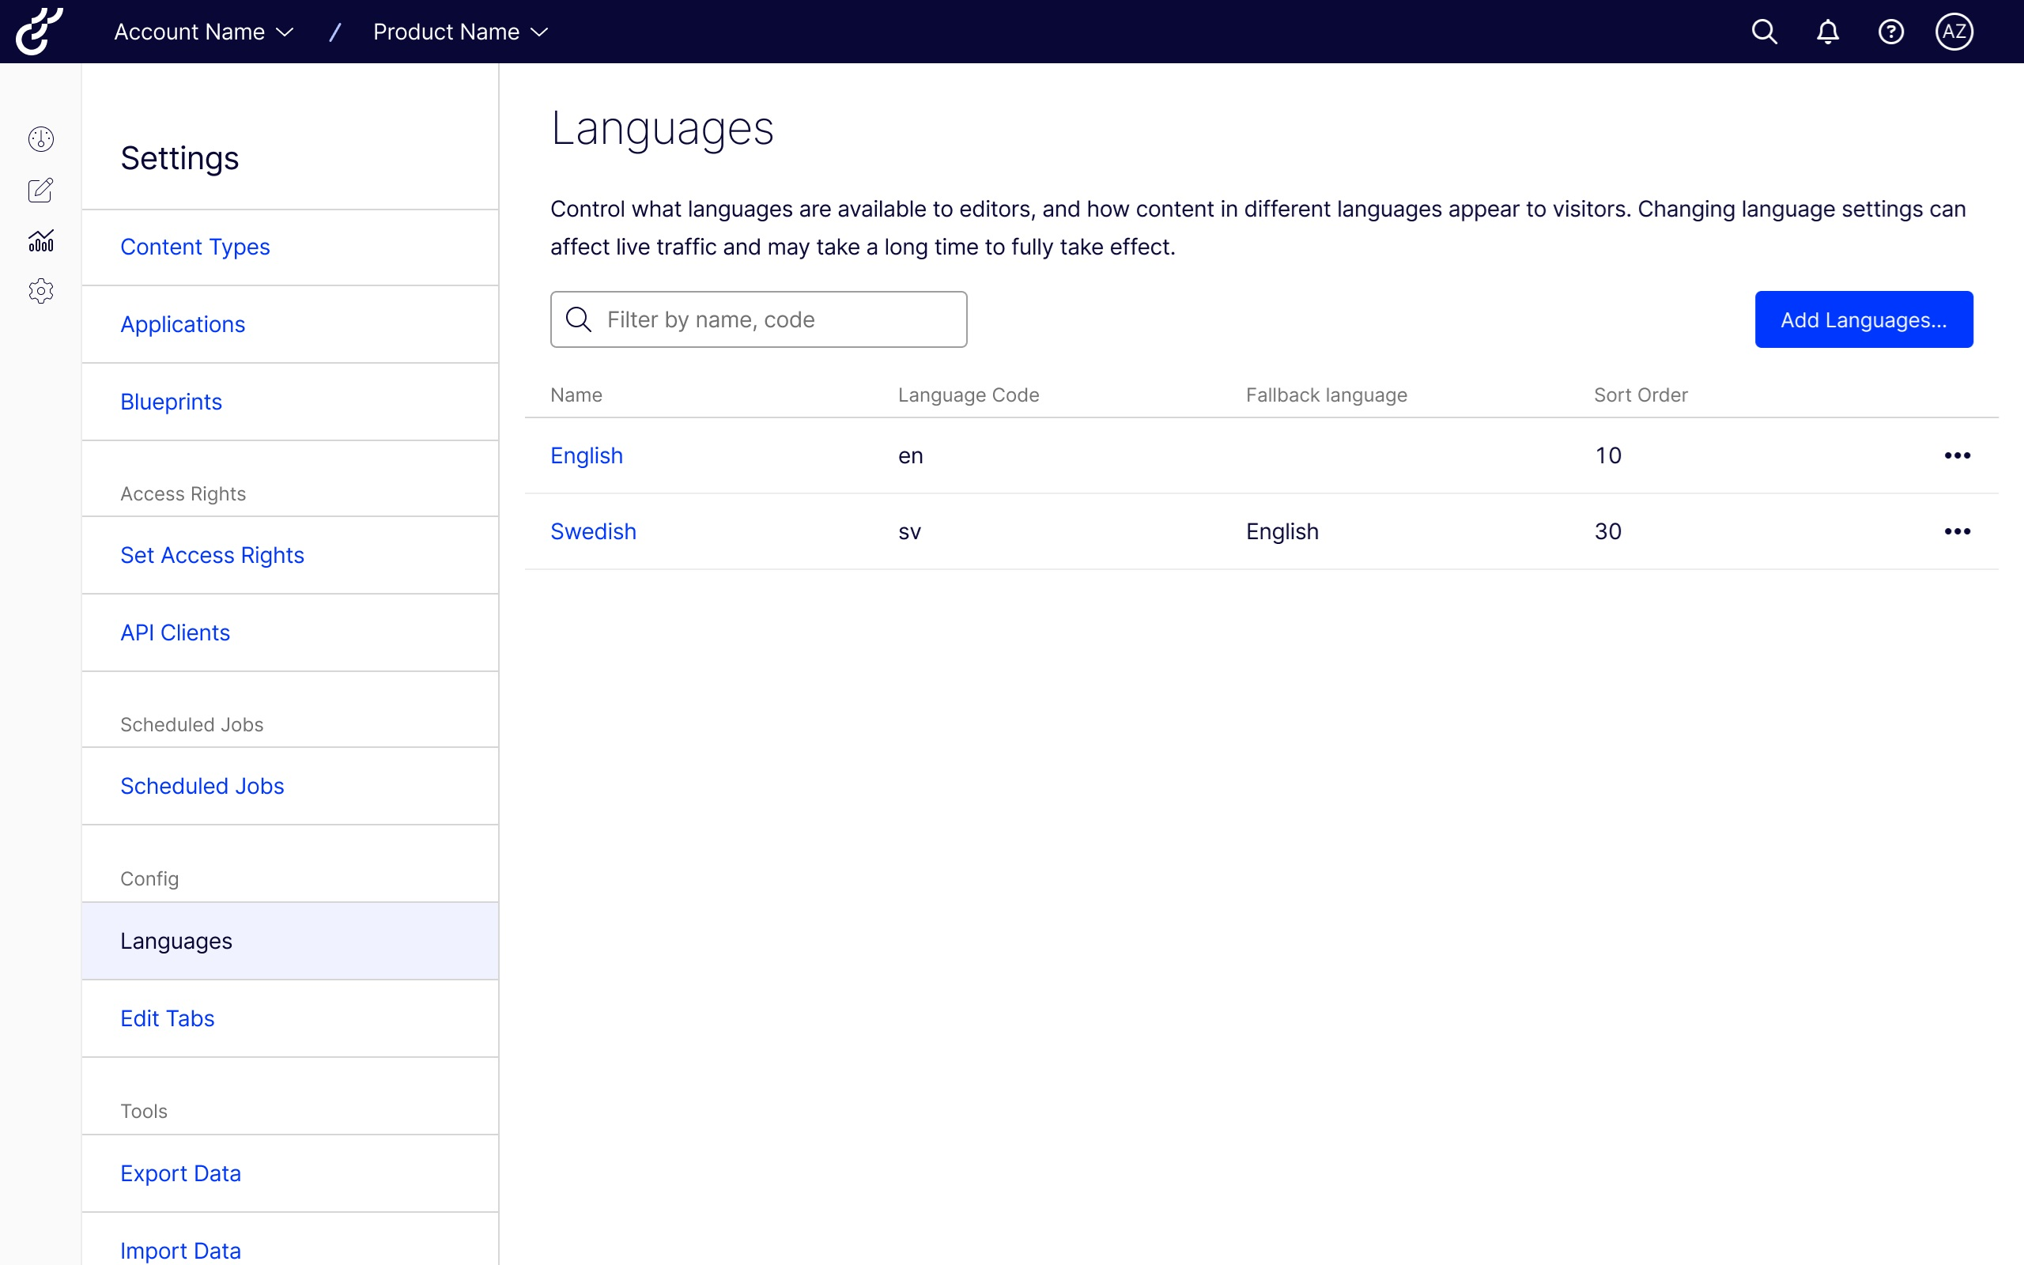This screenshot has width=2024, height=1265.
Task: Open the edit pencil sidebar icon
Action: pos(41,190)
